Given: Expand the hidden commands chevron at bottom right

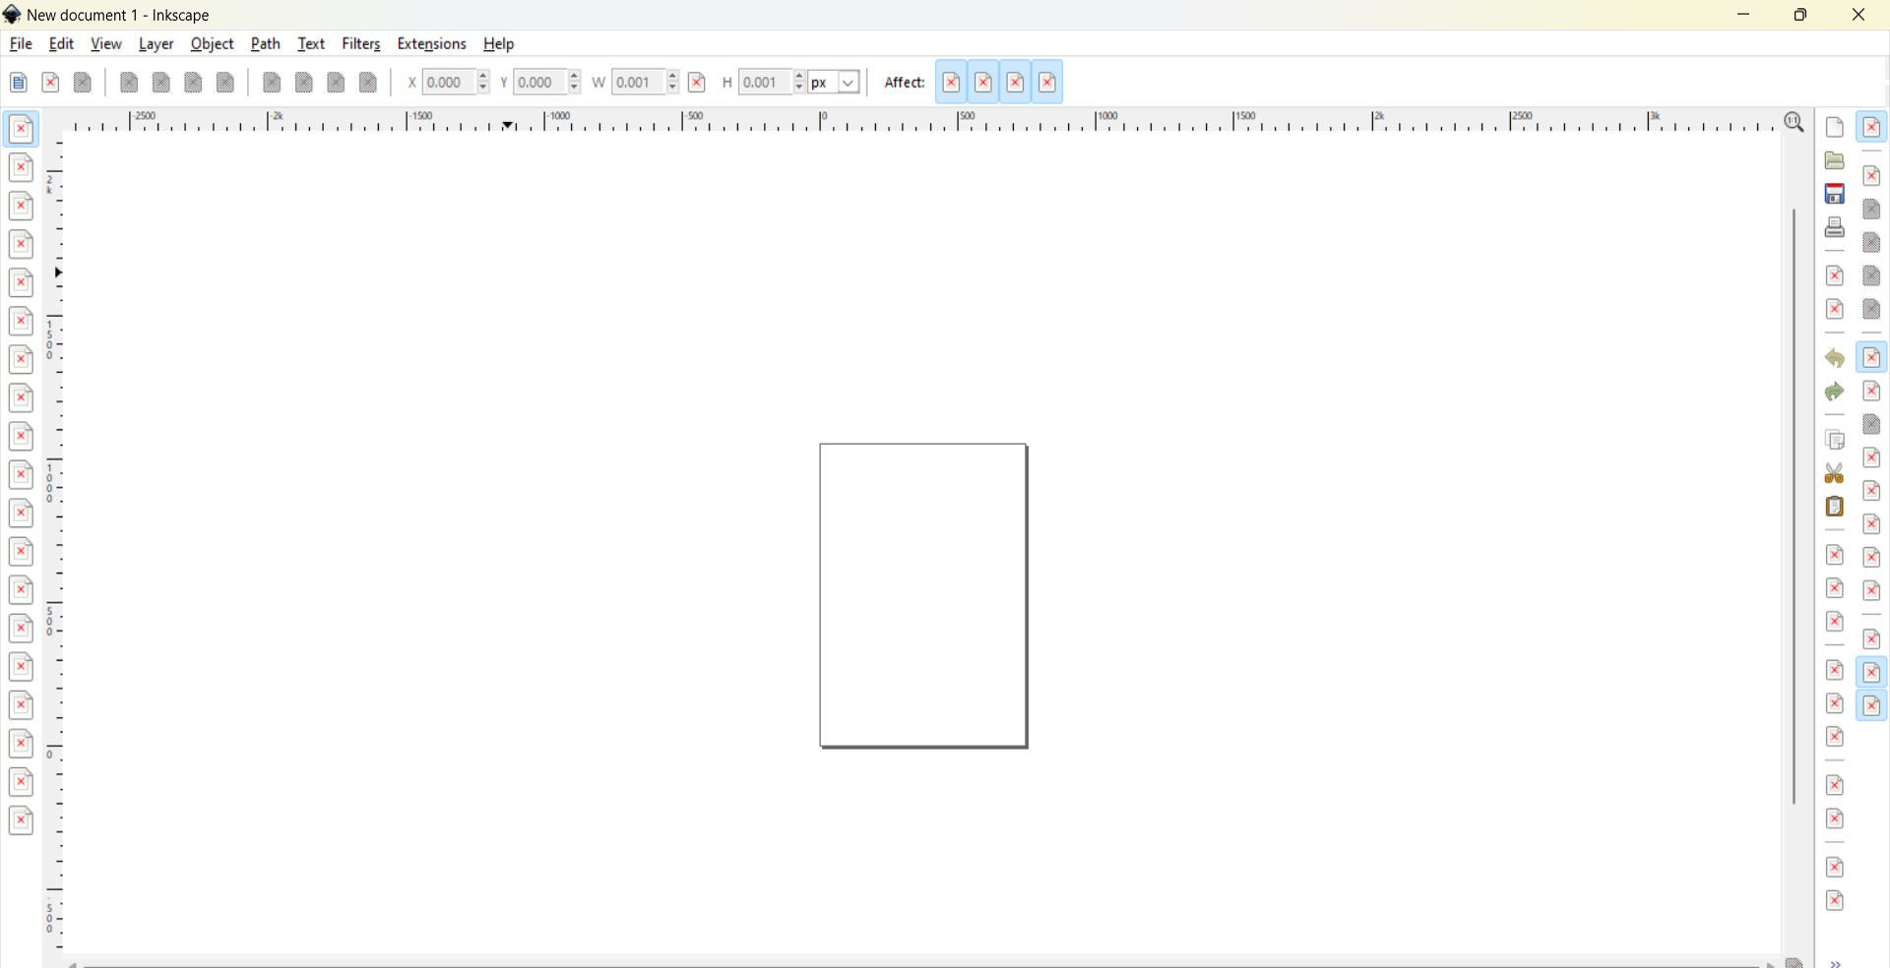Looking at the screenshot, I should (1836, 963).
